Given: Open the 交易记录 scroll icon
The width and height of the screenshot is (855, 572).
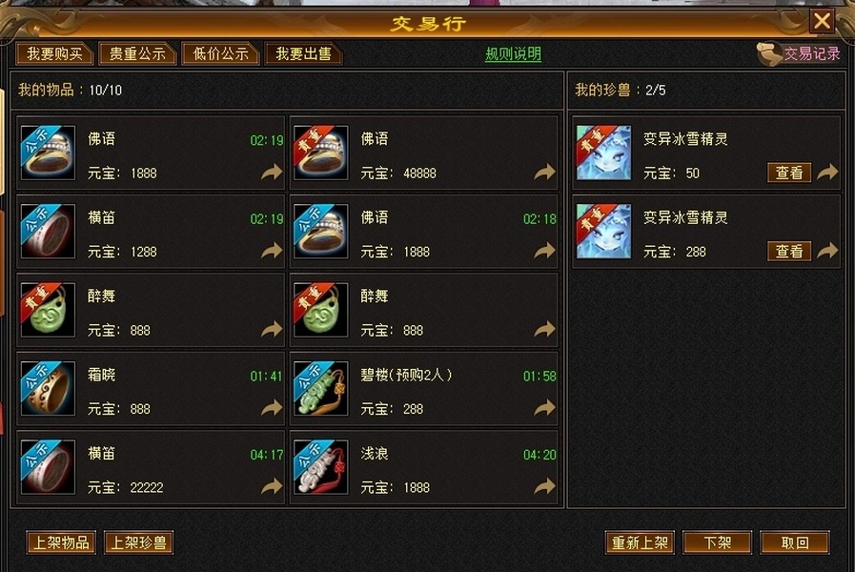Looking at the screenshot, I should (769, 53).
